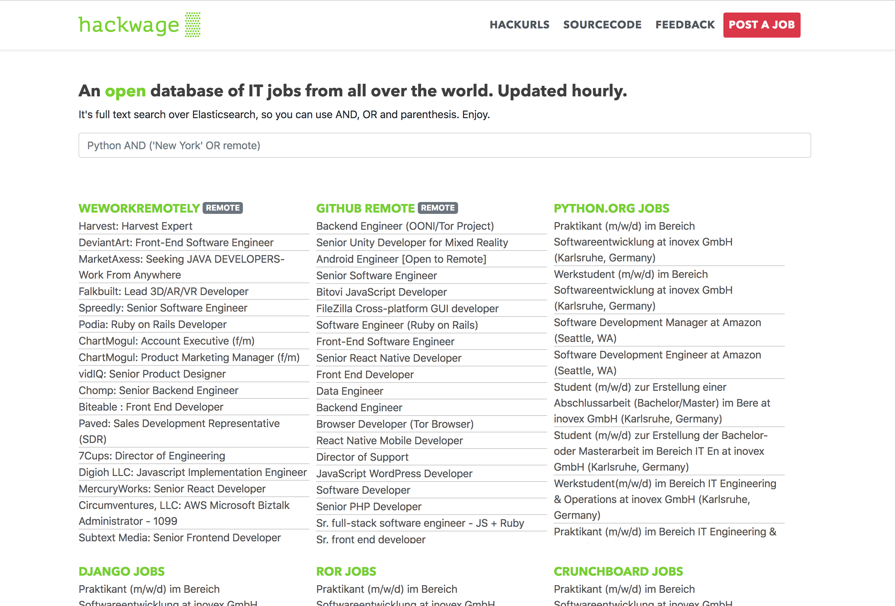Open Software Development Manager at Amazon listing

[x=657, y=330]
